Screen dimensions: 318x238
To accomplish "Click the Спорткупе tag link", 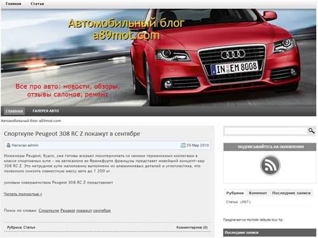I will pyautogui.click(x=49, y=211).
